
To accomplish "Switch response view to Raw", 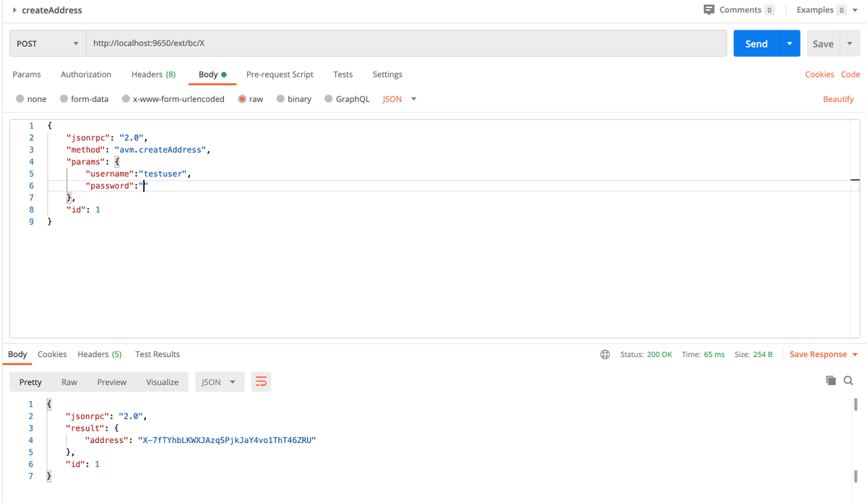I will coord(69,382).
